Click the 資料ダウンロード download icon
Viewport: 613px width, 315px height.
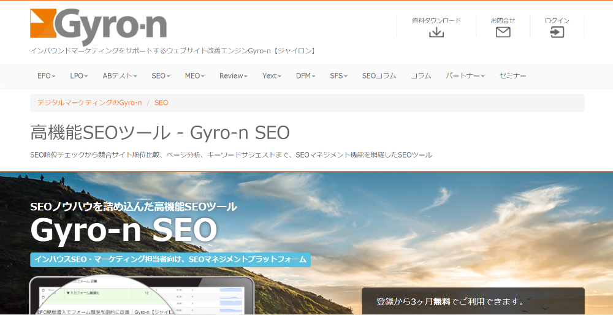(436, 32)
